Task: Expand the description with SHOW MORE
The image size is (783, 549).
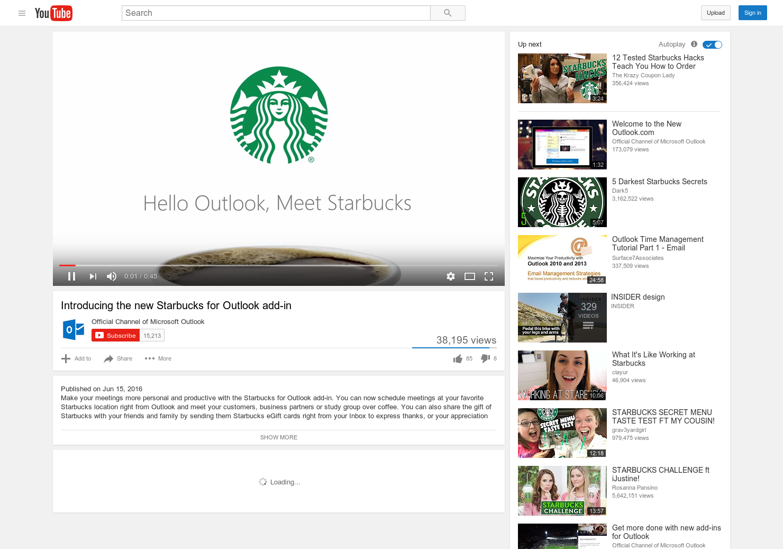Action: [278, 437]
